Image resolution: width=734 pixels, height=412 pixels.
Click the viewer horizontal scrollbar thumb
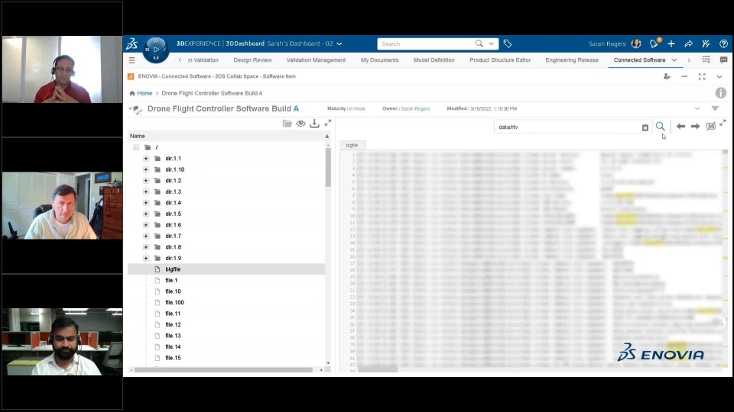coord(378,370)
